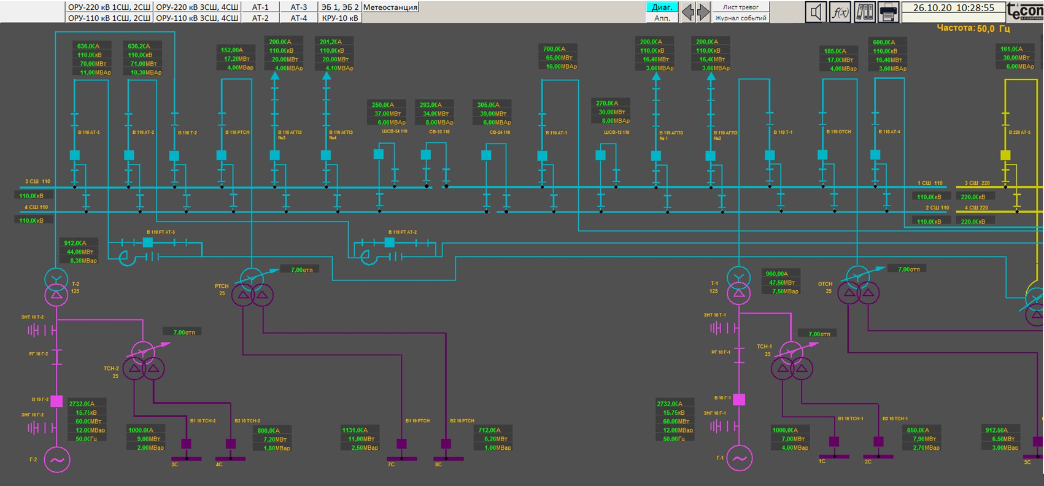Open the КРУ-10 кВ tab
The image size is (1044, 486).
[x=340, y=18]
